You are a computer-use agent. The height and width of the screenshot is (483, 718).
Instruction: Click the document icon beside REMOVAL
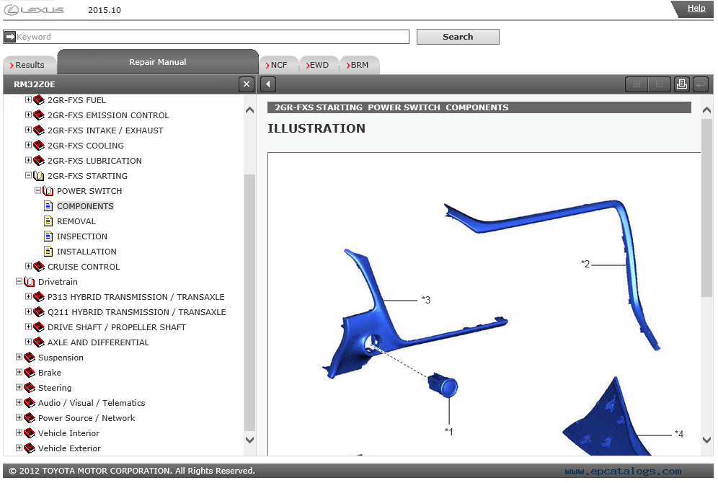(x=48, y=221)
